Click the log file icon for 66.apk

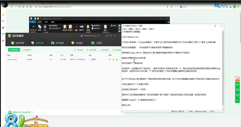(x=110, y=59)
